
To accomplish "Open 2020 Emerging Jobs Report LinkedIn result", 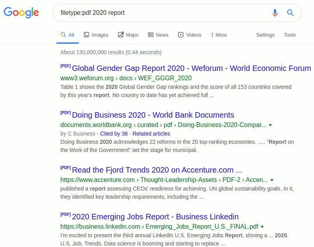I will pyautogui.click(x=155, y=217).
